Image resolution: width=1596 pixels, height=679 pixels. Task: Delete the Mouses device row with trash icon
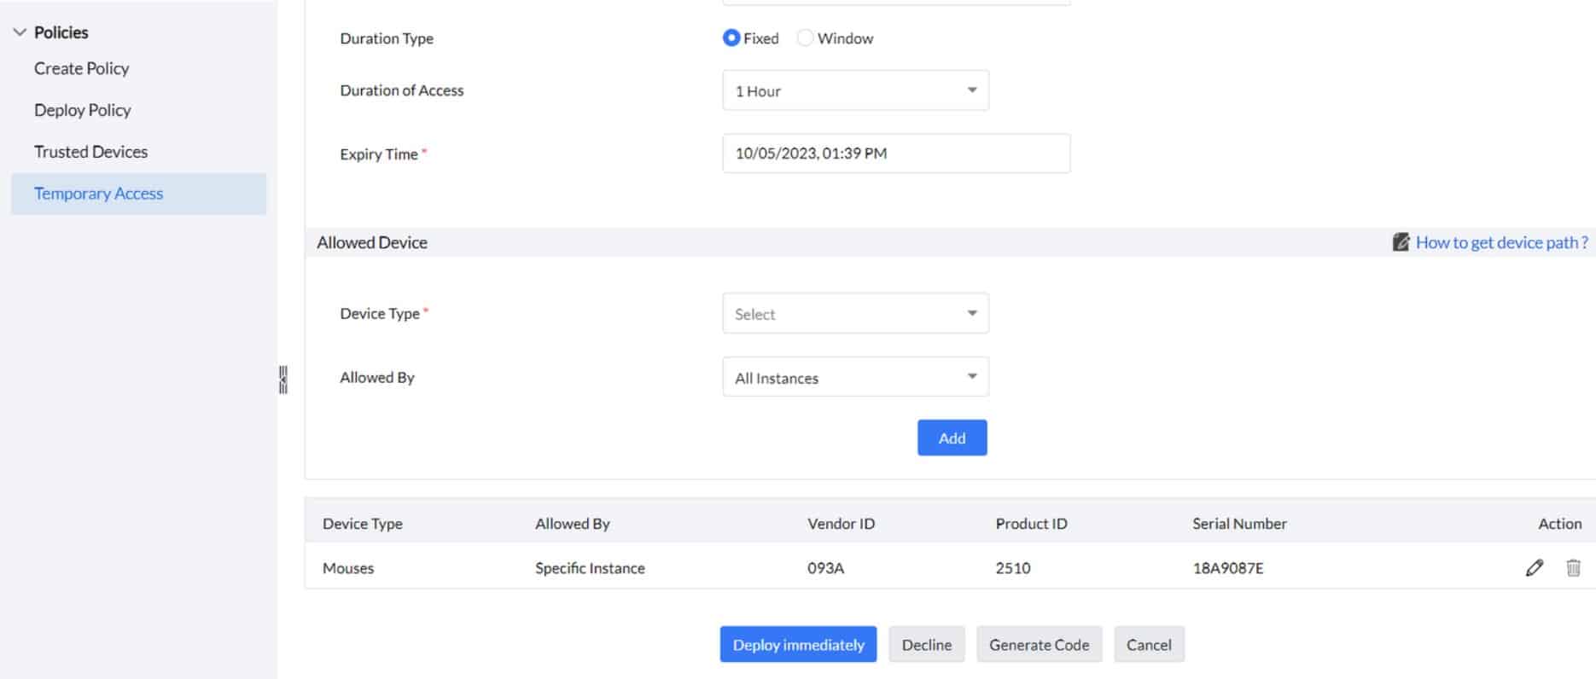(1573, 568)
